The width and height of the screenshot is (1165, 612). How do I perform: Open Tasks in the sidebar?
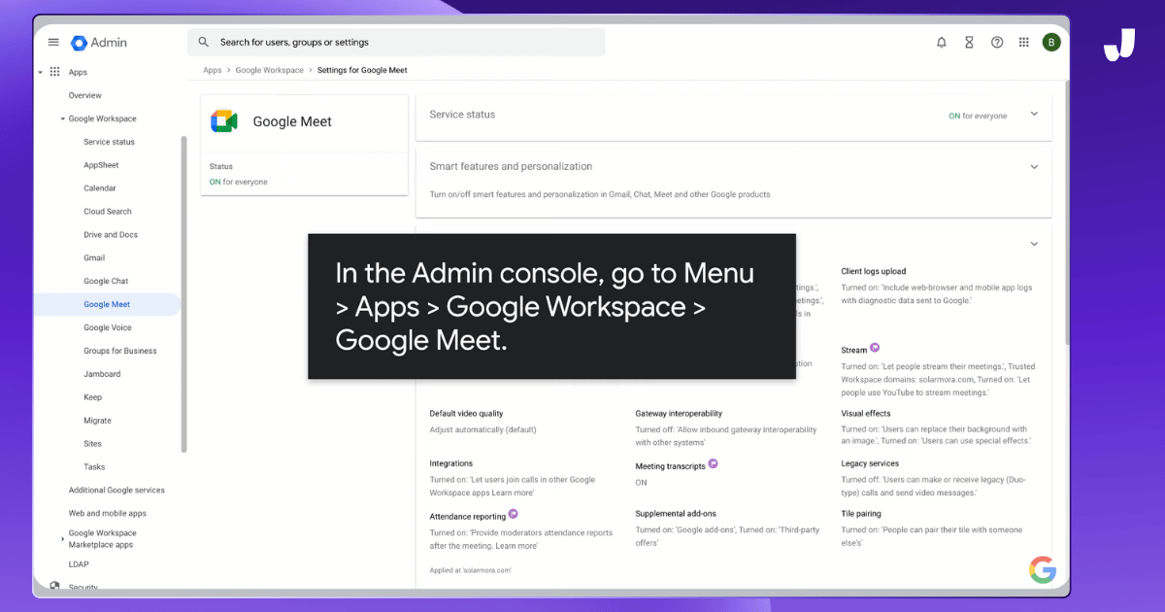(x=94, y=467)
